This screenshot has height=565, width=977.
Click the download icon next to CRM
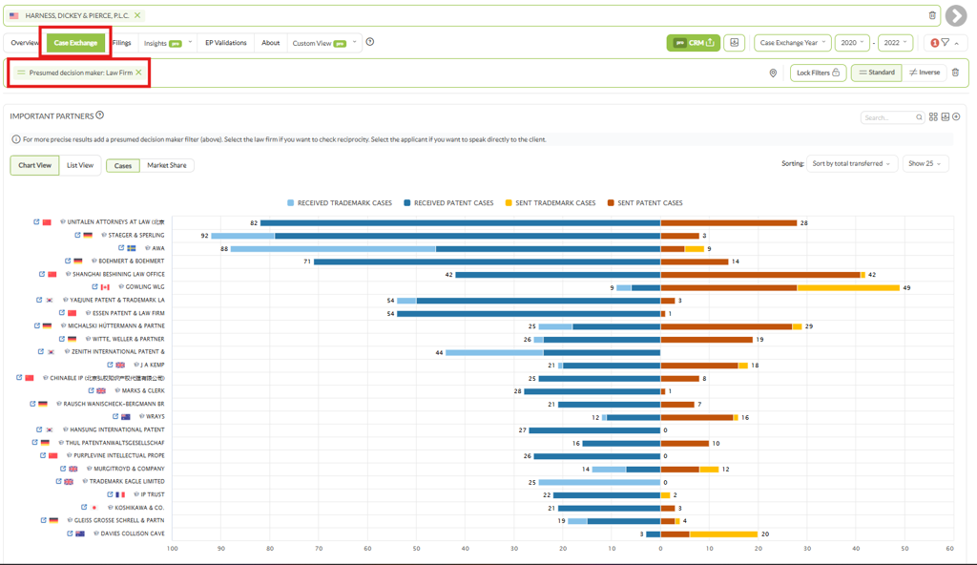point(734,42)
